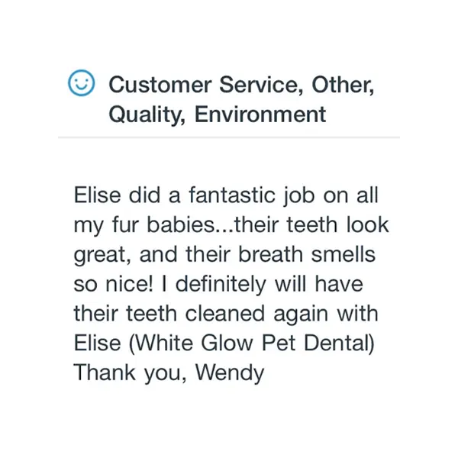
Task: Click "Elise" before the parenthesis
Action: pyautogui.click(x=96, y=344)
